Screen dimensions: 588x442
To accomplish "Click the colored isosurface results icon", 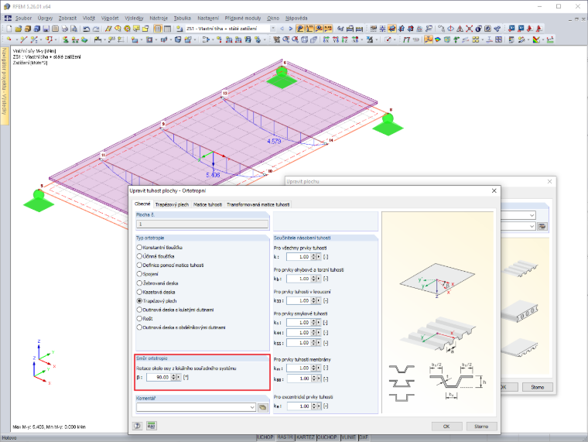I will pos(438,39).
